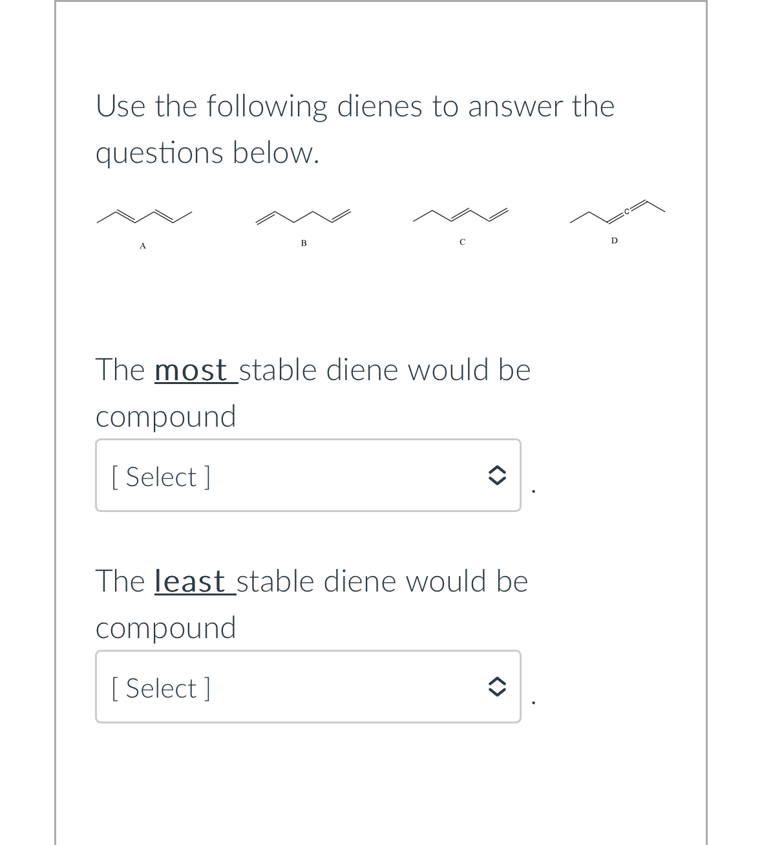Viewport: 762px width, 845px height.
Task: Click the period after the first dropdown
Action: (x=534, y=491)
